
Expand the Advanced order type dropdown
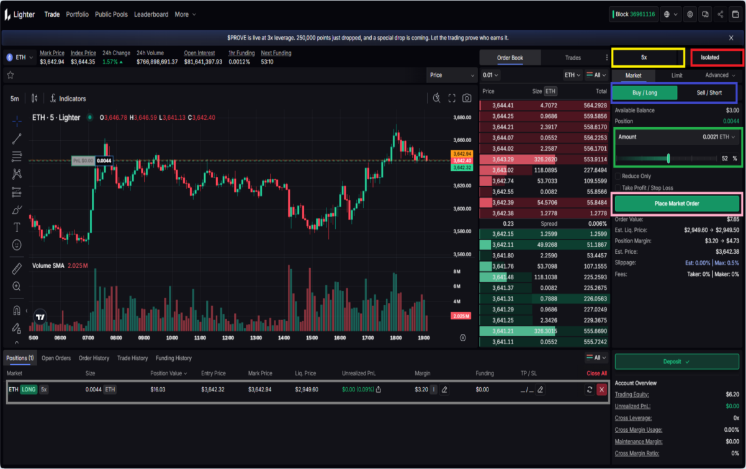[720, 75]
